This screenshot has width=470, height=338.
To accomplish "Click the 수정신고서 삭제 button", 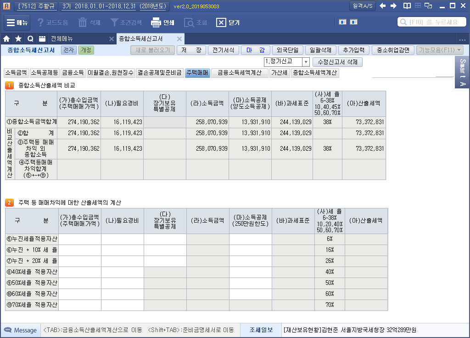I will pyautogui.click(x=337, y=62).
